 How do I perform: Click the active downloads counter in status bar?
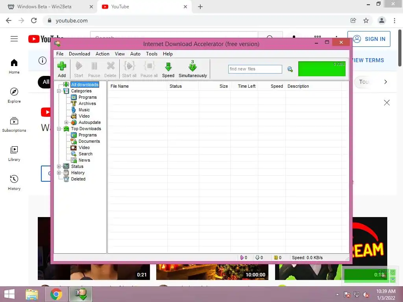coord(244,258)
